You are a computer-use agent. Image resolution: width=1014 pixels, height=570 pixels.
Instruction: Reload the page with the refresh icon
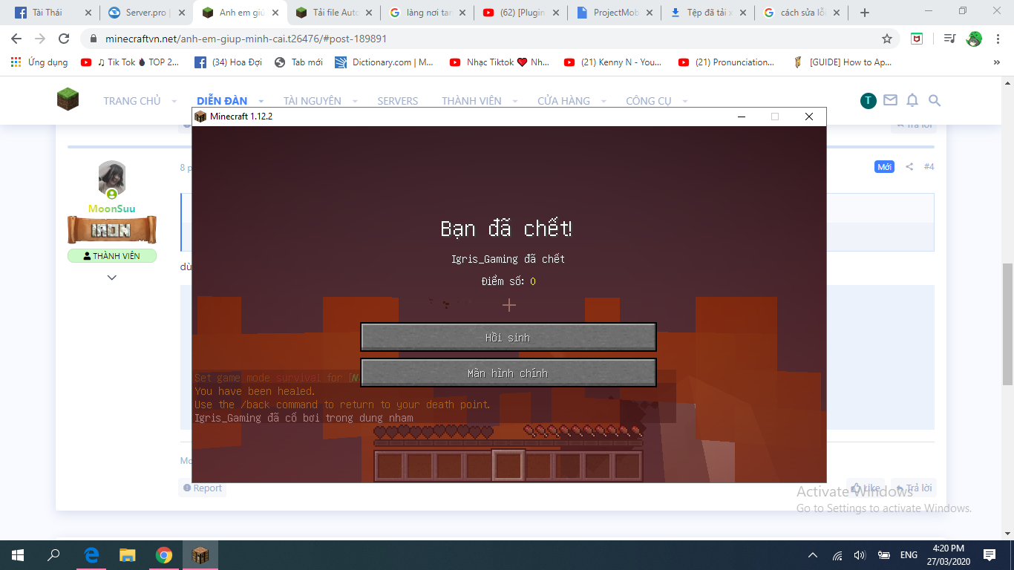click(x=64, y=39)
